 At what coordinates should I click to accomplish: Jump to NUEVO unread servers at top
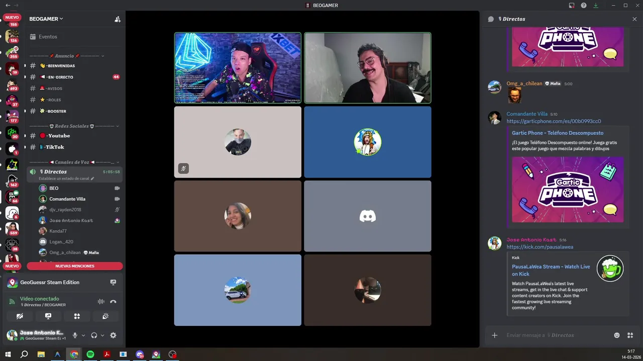[x=12, y=17]
